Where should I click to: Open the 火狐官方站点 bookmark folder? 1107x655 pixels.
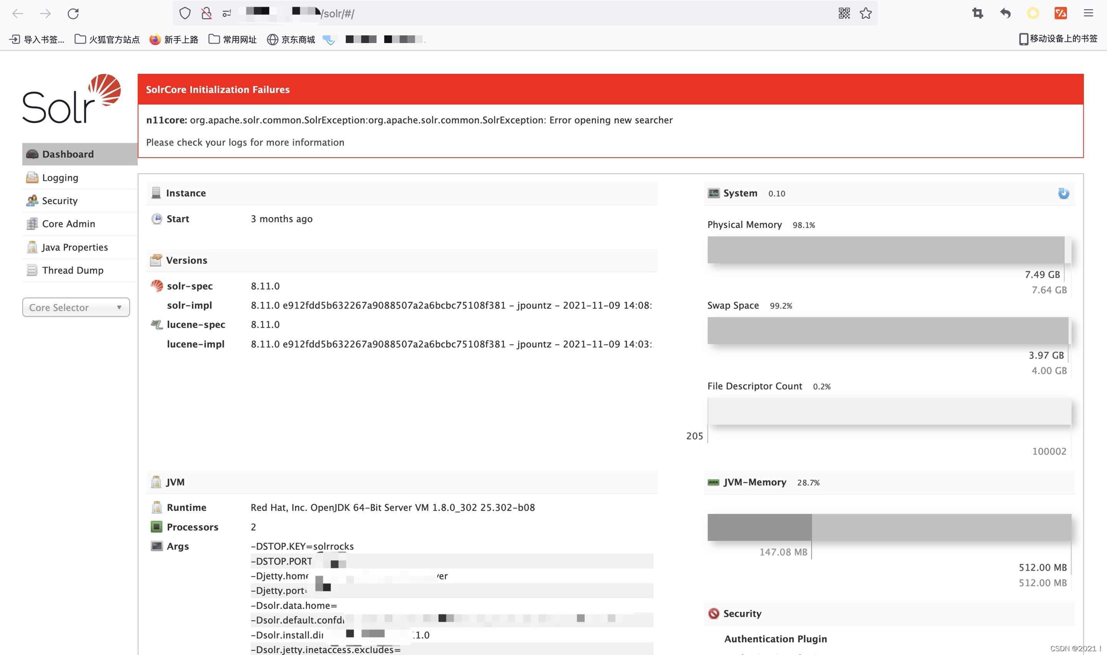tap(107, 39)
